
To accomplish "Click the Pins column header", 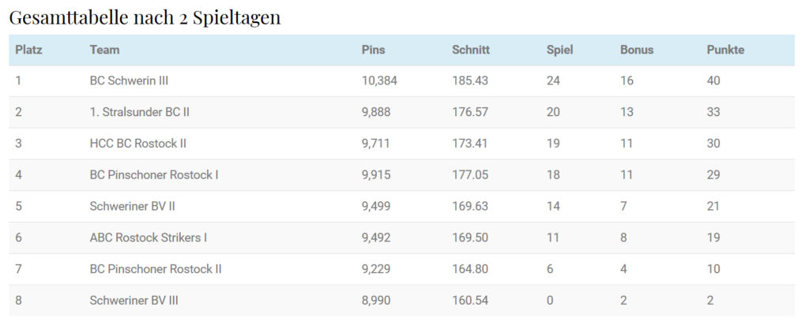I will click(373, 50).
